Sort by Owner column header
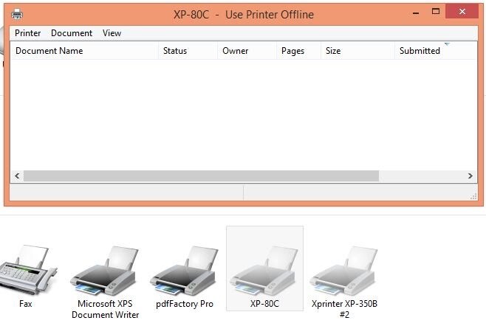Image resolution: width=486 pixels, height=326 pixels. point(247,51)
